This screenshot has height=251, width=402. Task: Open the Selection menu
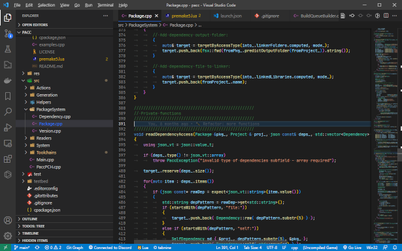click(46, 5)
